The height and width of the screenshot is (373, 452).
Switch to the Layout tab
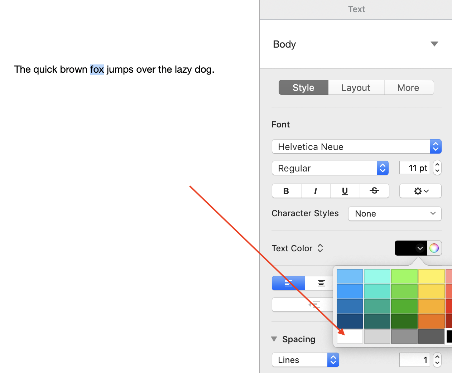pos(356,88)
